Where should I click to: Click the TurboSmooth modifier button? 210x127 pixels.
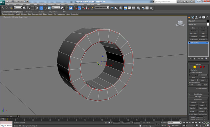[194, 39]
